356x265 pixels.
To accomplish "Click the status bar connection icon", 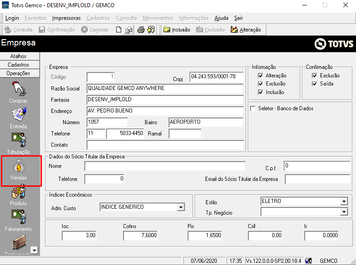I will point(308,261).
